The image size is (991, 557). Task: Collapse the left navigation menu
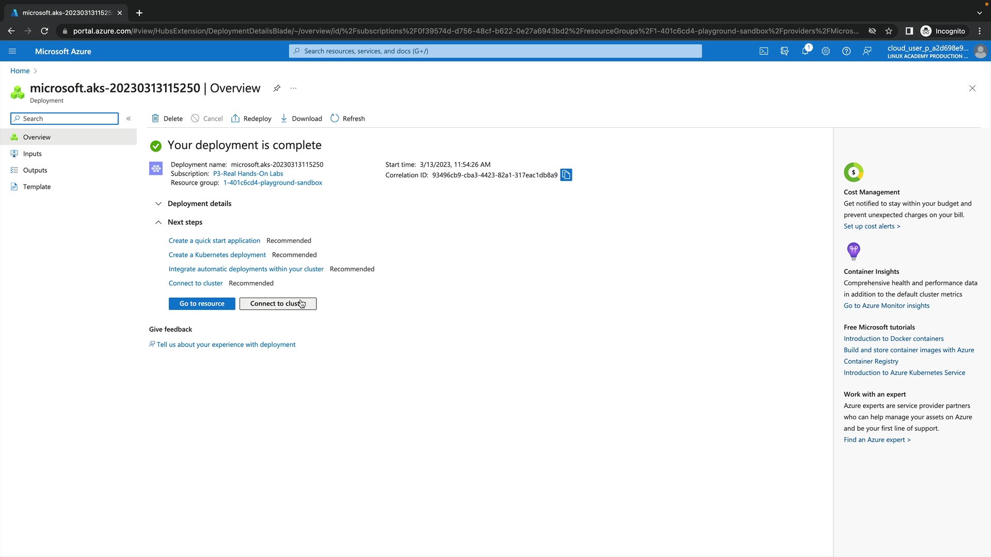coord(129,119)
